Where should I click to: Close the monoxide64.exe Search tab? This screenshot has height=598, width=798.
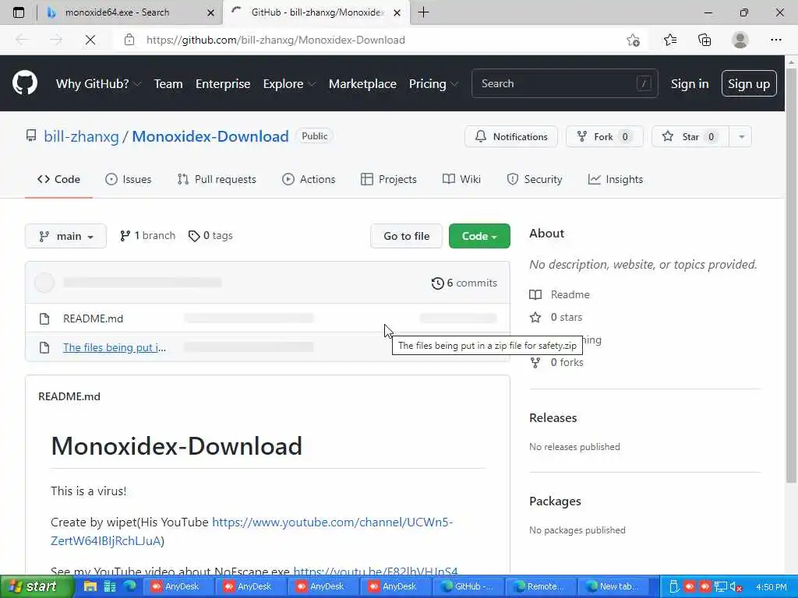[x=210, y=12]
